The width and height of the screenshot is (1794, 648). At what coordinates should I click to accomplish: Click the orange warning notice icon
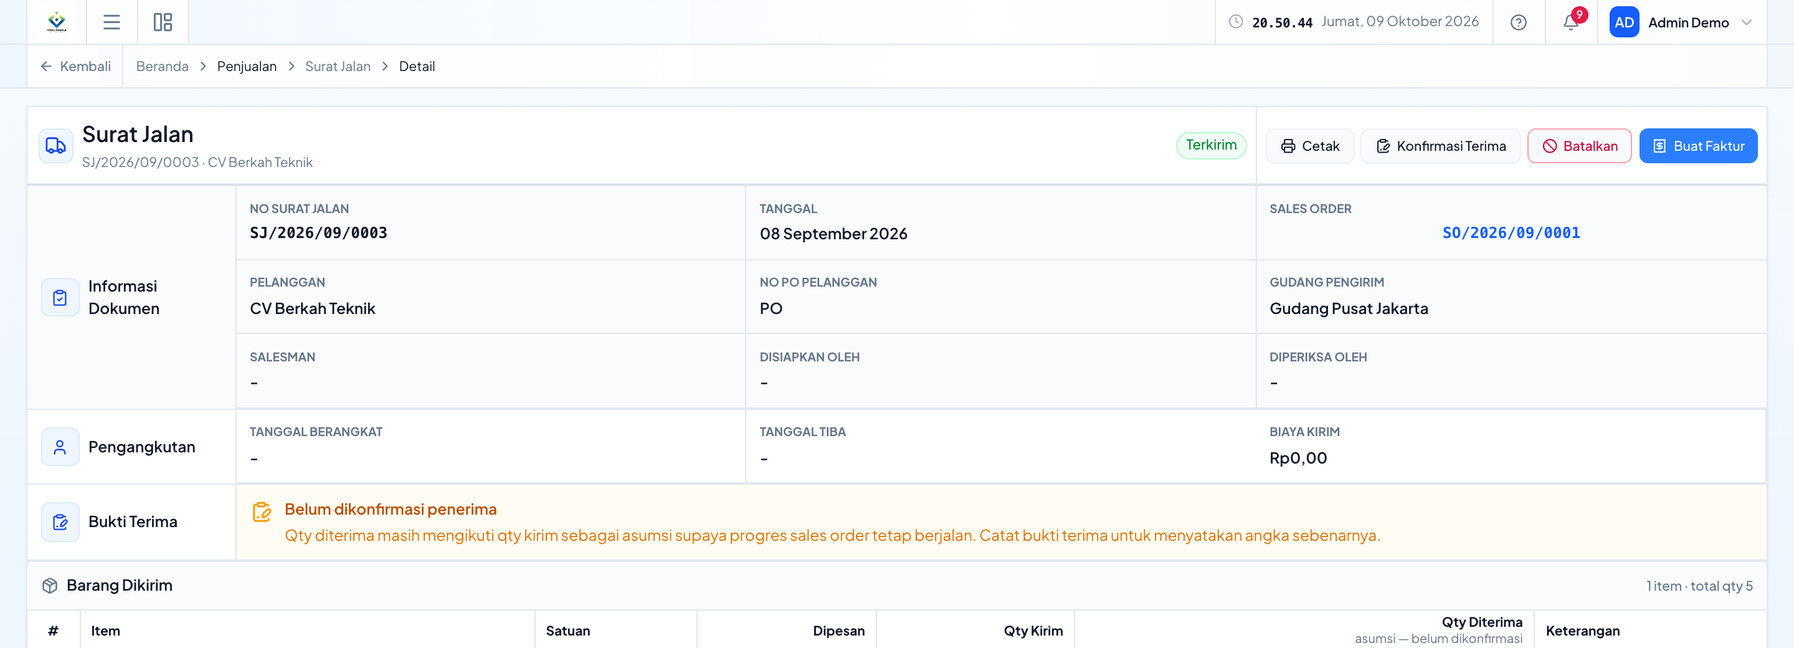coord(262,512)
